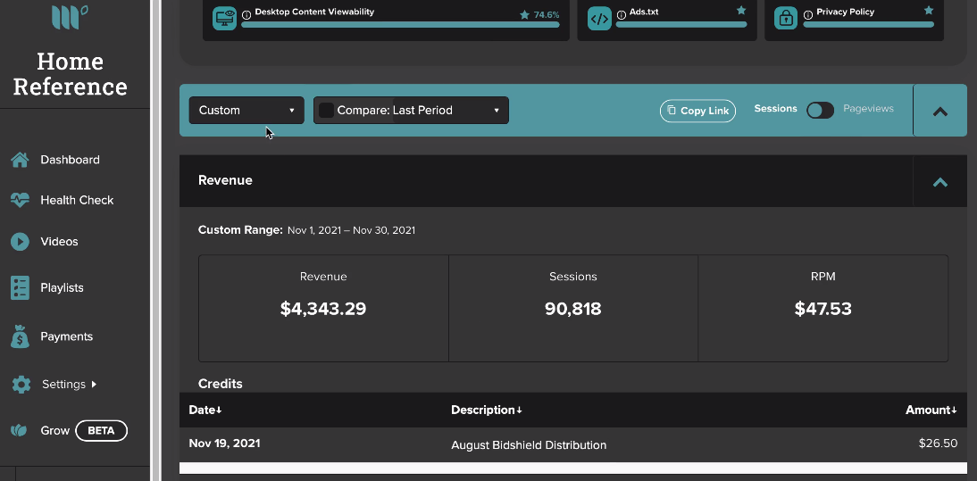Expand the Settings submenu arrow
This screenshot has height=481, width=977.
click(x=94, y=385)
